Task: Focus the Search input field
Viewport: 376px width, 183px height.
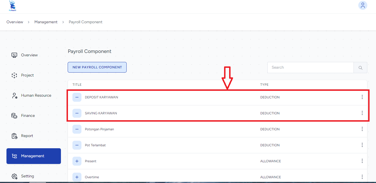Action: 310,68
